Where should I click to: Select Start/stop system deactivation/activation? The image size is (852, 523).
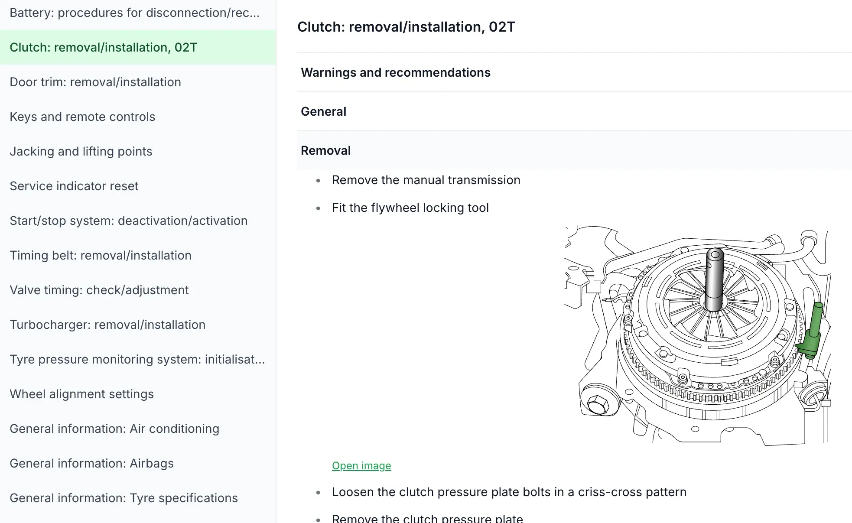pyautogui.click(x=138, y=221)
